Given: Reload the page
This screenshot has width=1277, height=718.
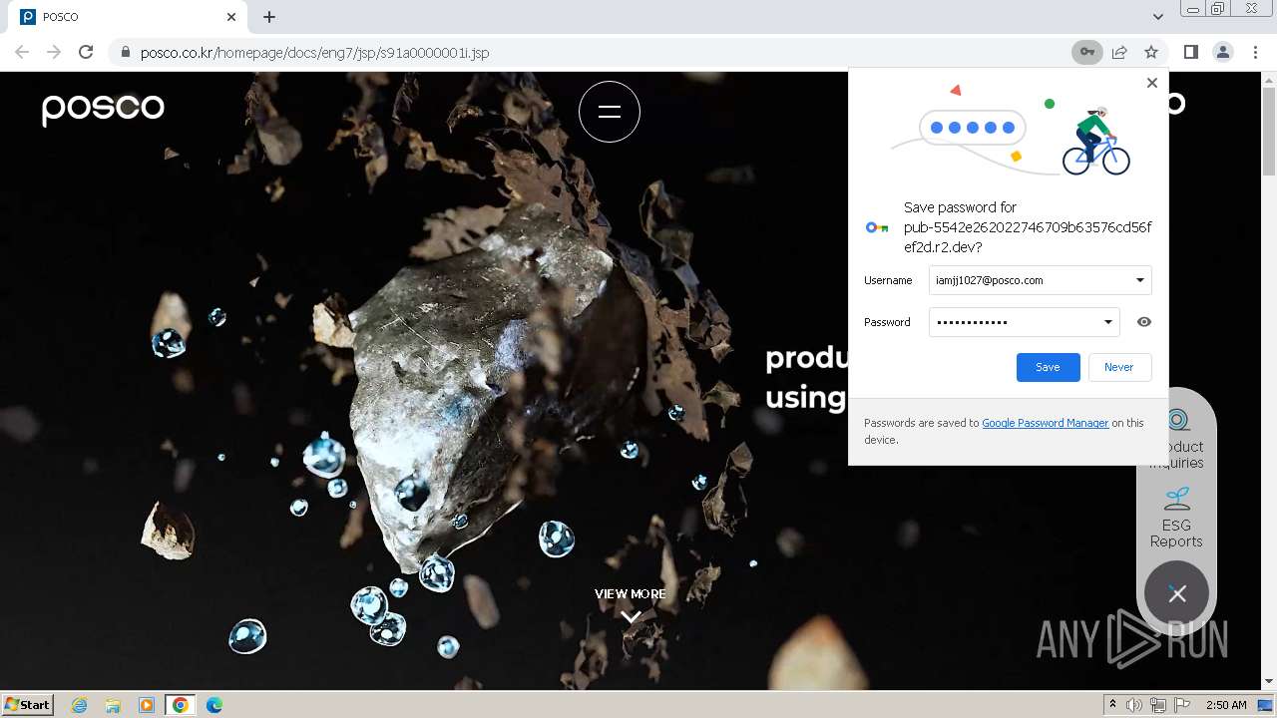Looking at the screenshot, I should pos(86,52).
